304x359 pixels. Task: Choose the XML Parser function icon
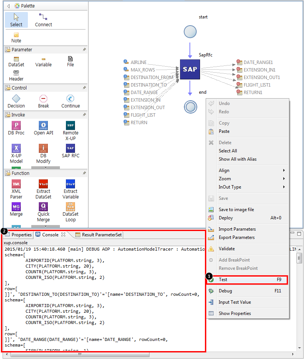pos(16,189)
